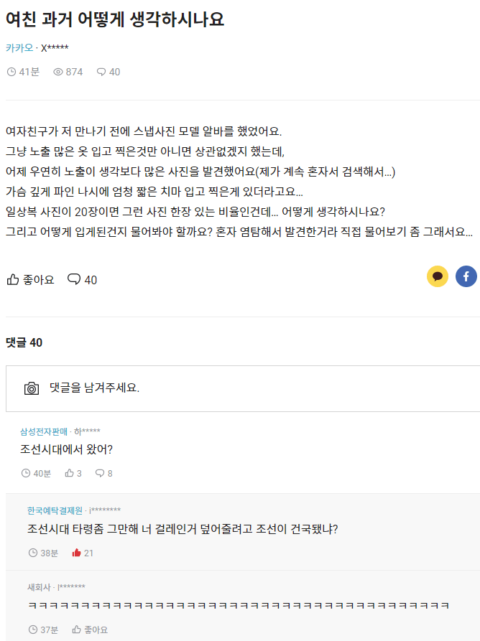480x641 pixels.
Task: Like the 삼성전자판매 comment
Action: click(70, 473)
